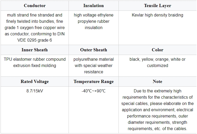This screenshot has width=197, height=134.
Task: Click the polyurethane material description cell
Action: [94, 66]
